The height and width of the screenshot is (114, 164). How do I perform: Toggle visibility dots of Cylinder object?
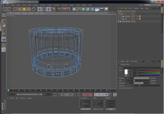134,16
